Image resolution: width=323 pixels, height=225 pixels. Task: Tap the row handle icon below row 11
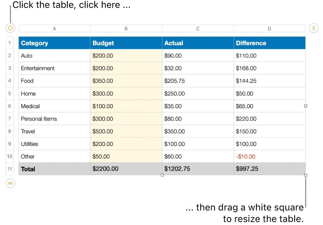click(10, 183)
